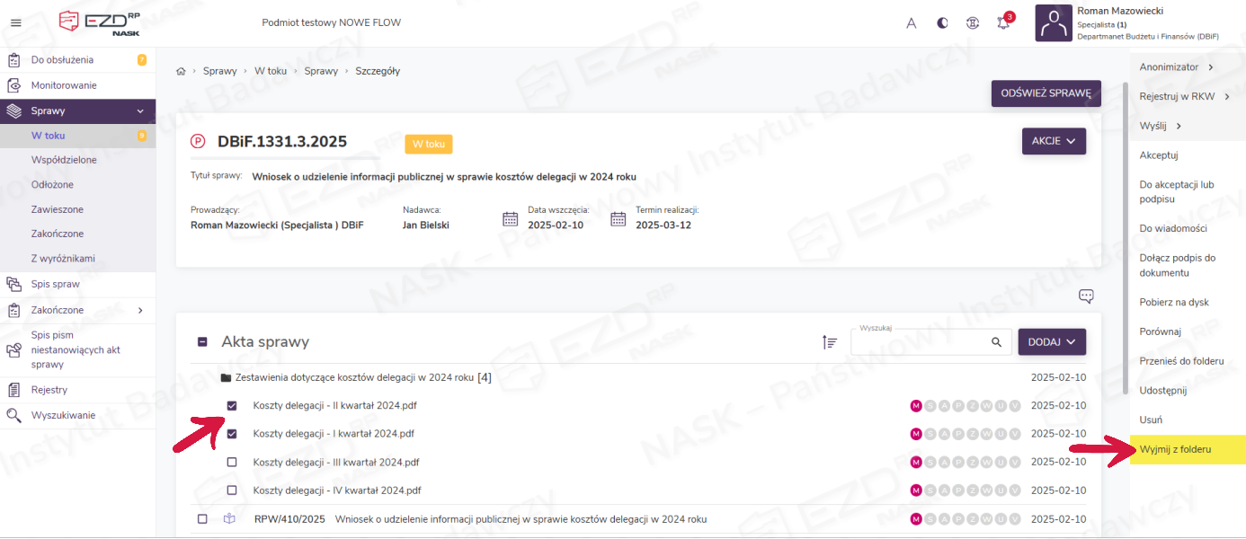Open the notifications bell icon

pos(1003,23)
